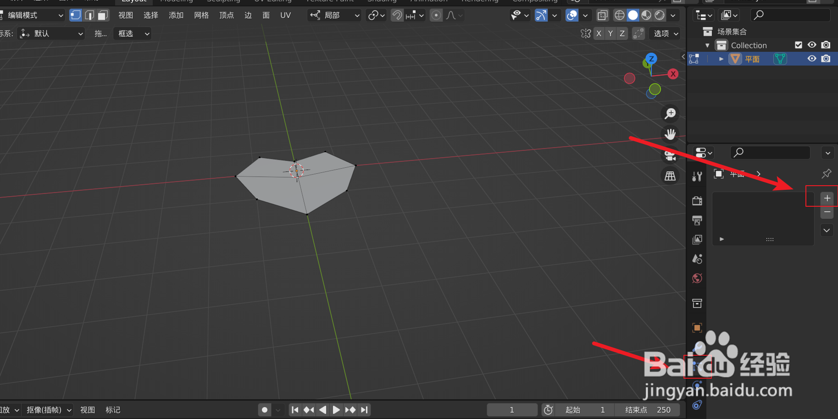The image size is (838, 419).
Task: Open the 网格 menu
Action: coord(201,15)
